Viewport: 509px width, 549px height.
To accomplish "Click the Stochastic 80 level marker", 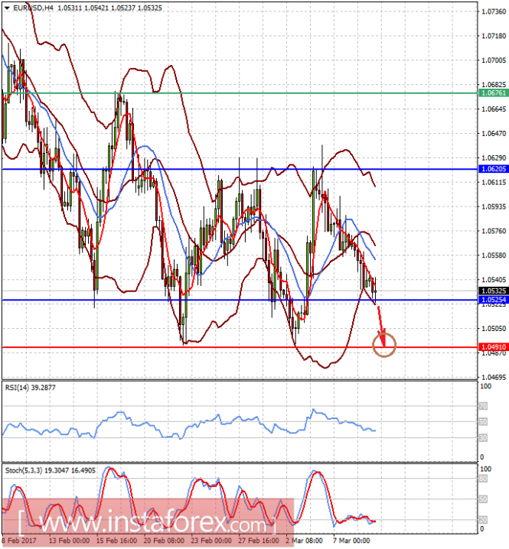I will [x=483, y=479].
